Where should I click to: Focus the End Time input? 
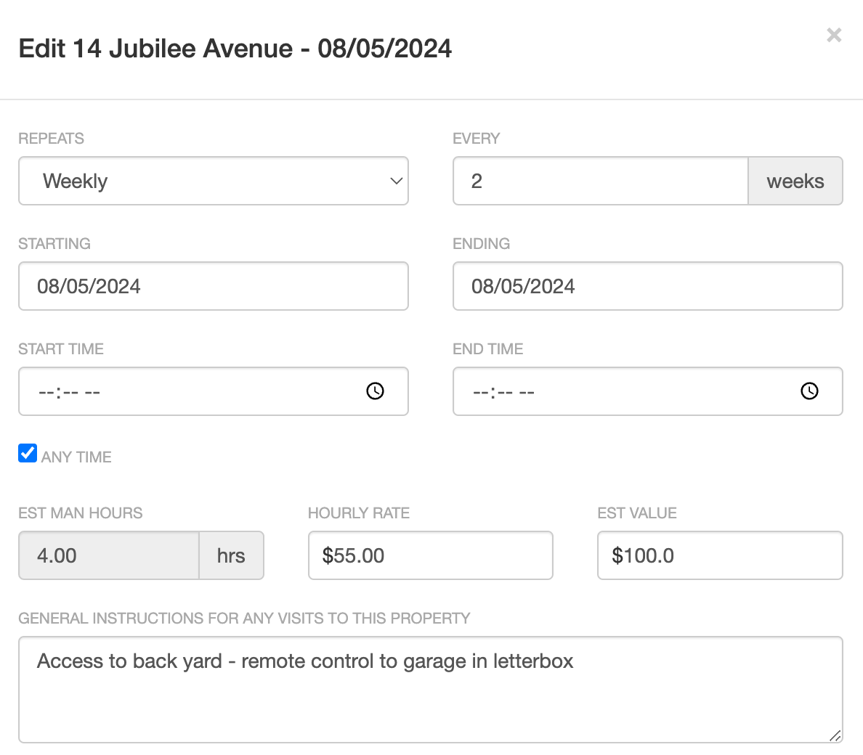(x=648, y=391)
